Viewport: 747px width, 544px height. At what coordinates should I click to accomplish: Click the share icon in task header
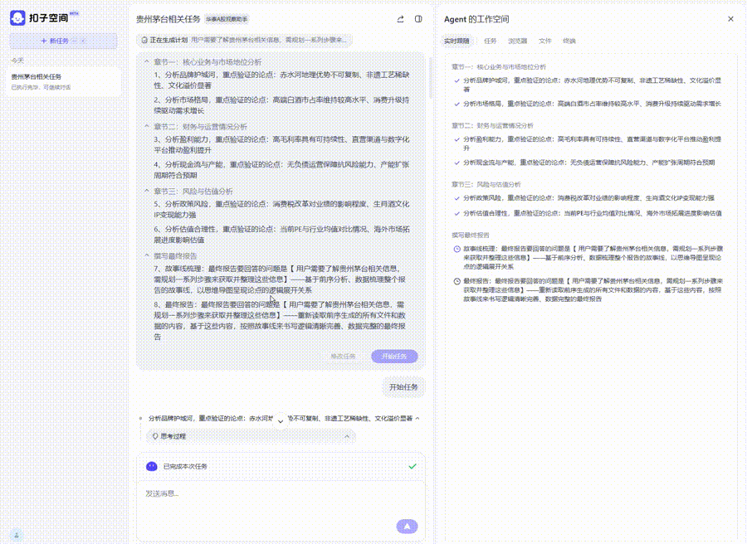pyautogui.click(x=400, y=19)
